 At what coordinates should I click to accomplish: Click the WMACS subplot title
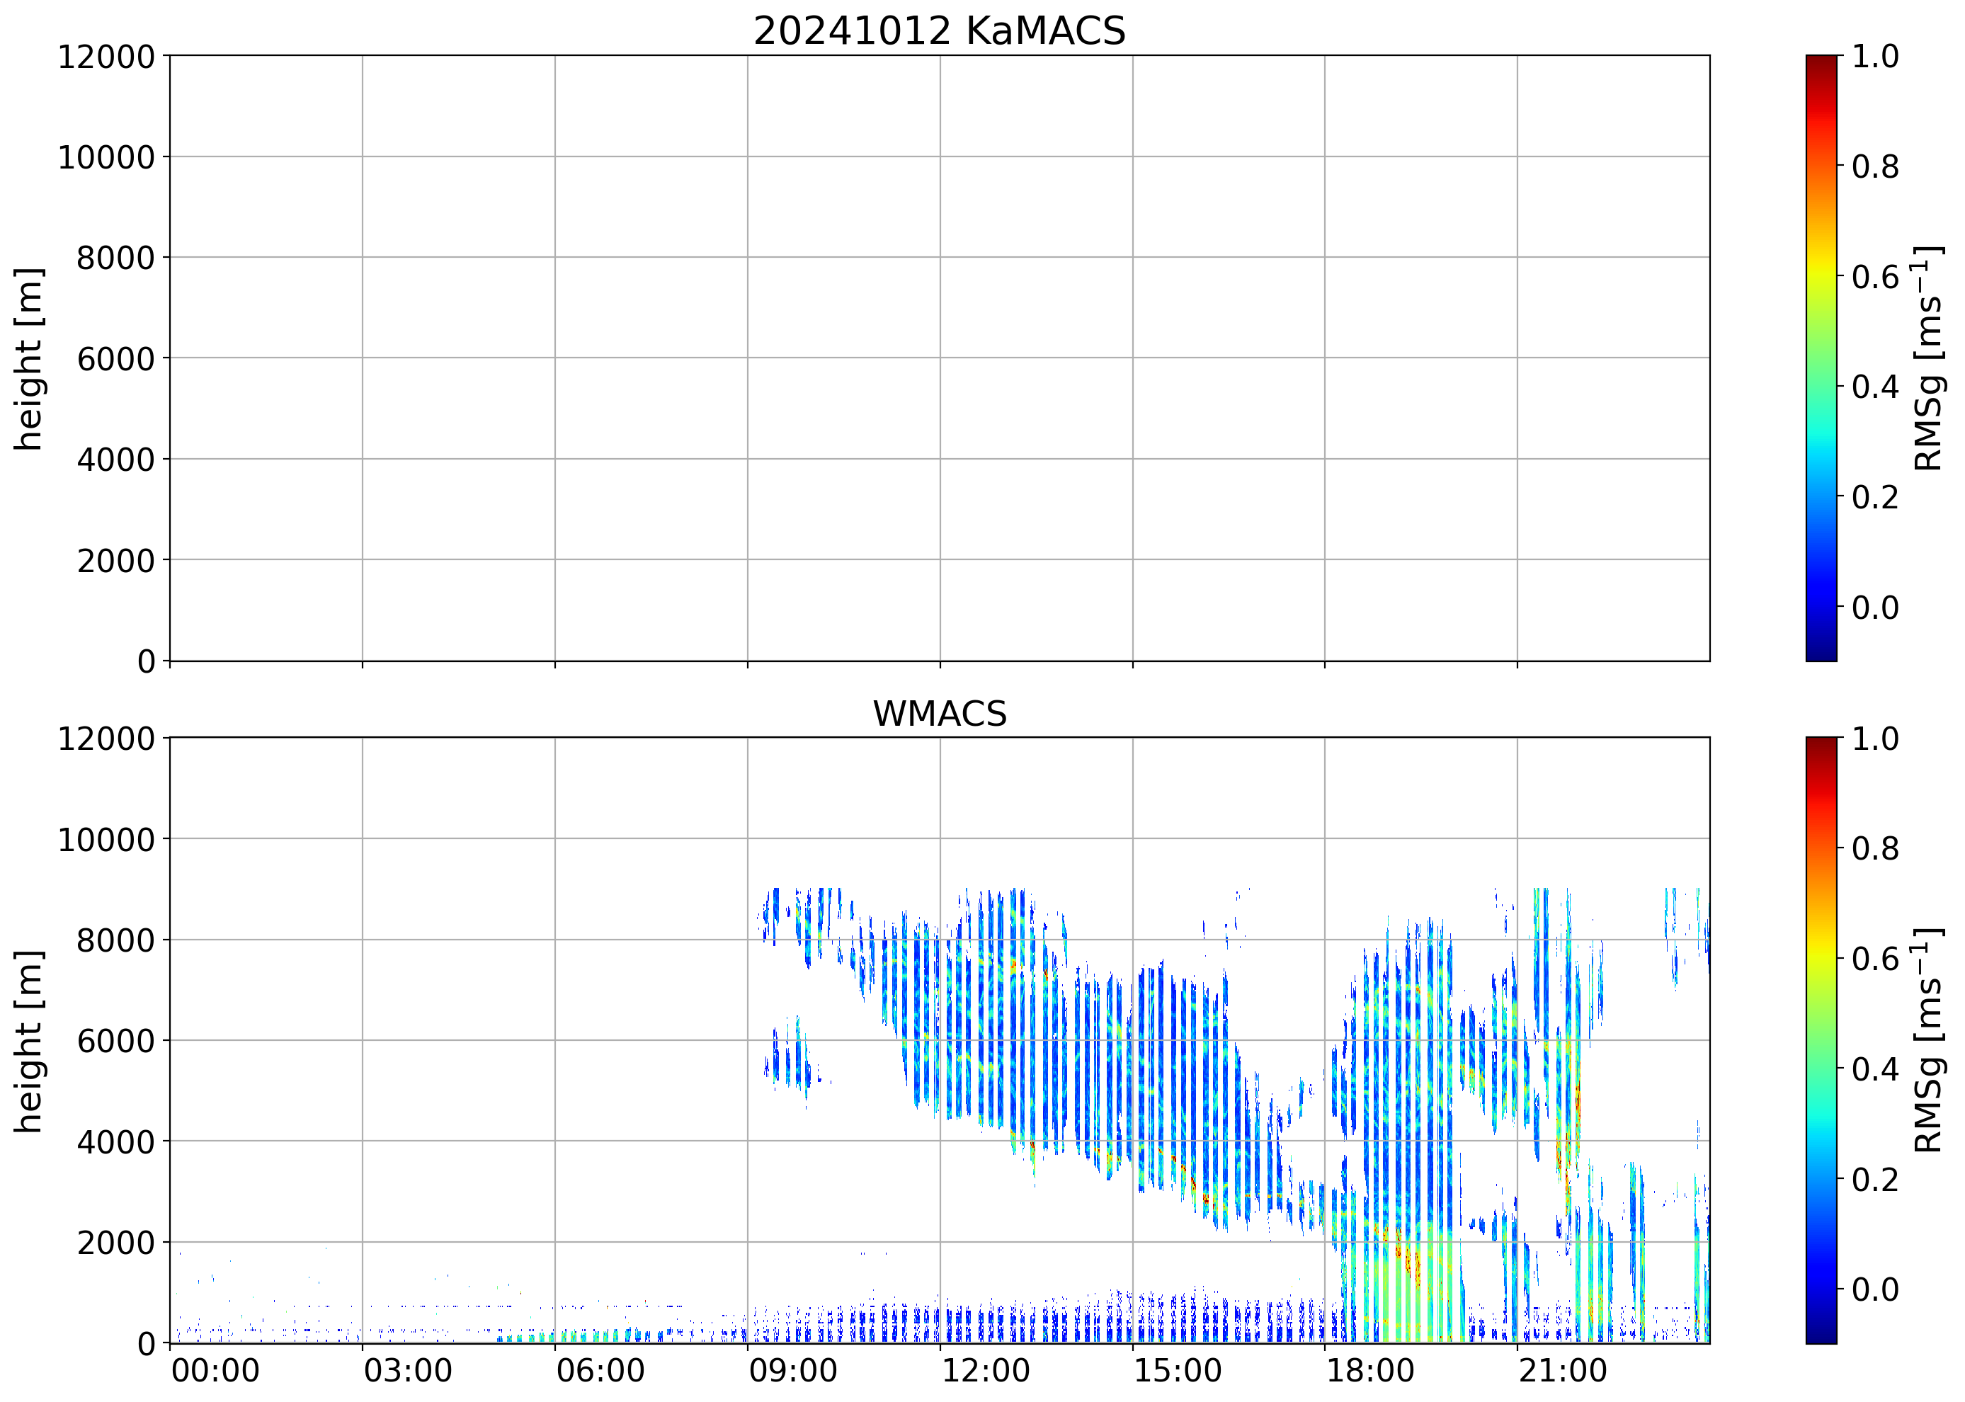click(x=940, y=714)
